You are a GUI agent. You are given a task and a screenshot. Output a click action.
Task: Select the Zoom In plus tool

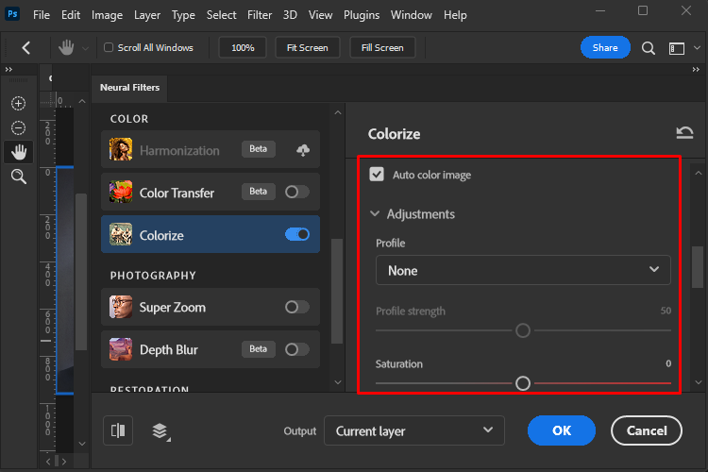click(x=18, y=104)
